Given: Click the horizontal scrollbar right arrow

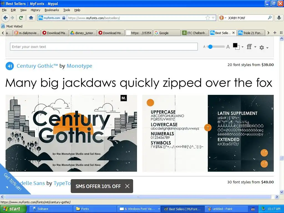Looking at the screenshot, I should [277, 197].
